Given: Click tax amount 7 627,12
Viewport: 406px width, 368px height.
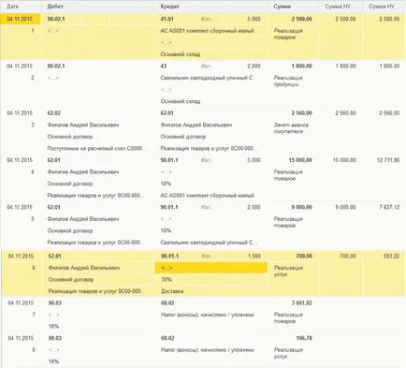Looking at the screenshot, I should point(389,207).
